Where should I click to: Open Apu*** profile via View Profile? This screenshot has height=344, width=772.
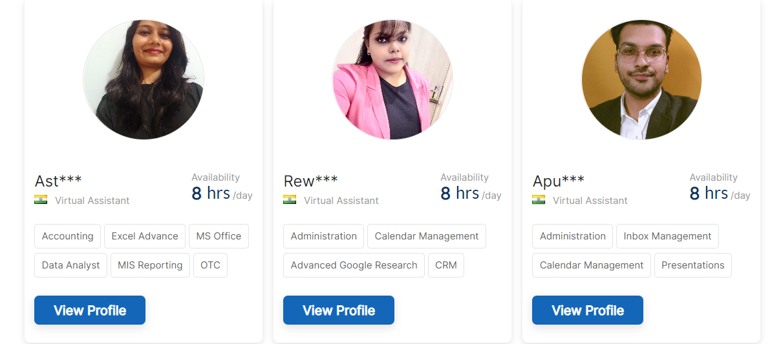pyautogui.click(x=587, y=310)
